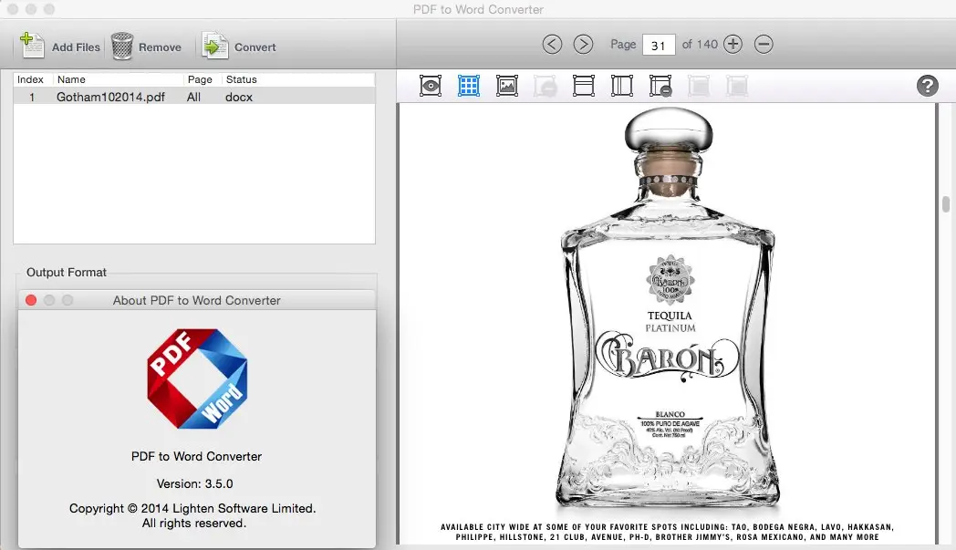Click the Remove trash can button
The height and width of the screenshot is (550, 956).
click(146, 47)
